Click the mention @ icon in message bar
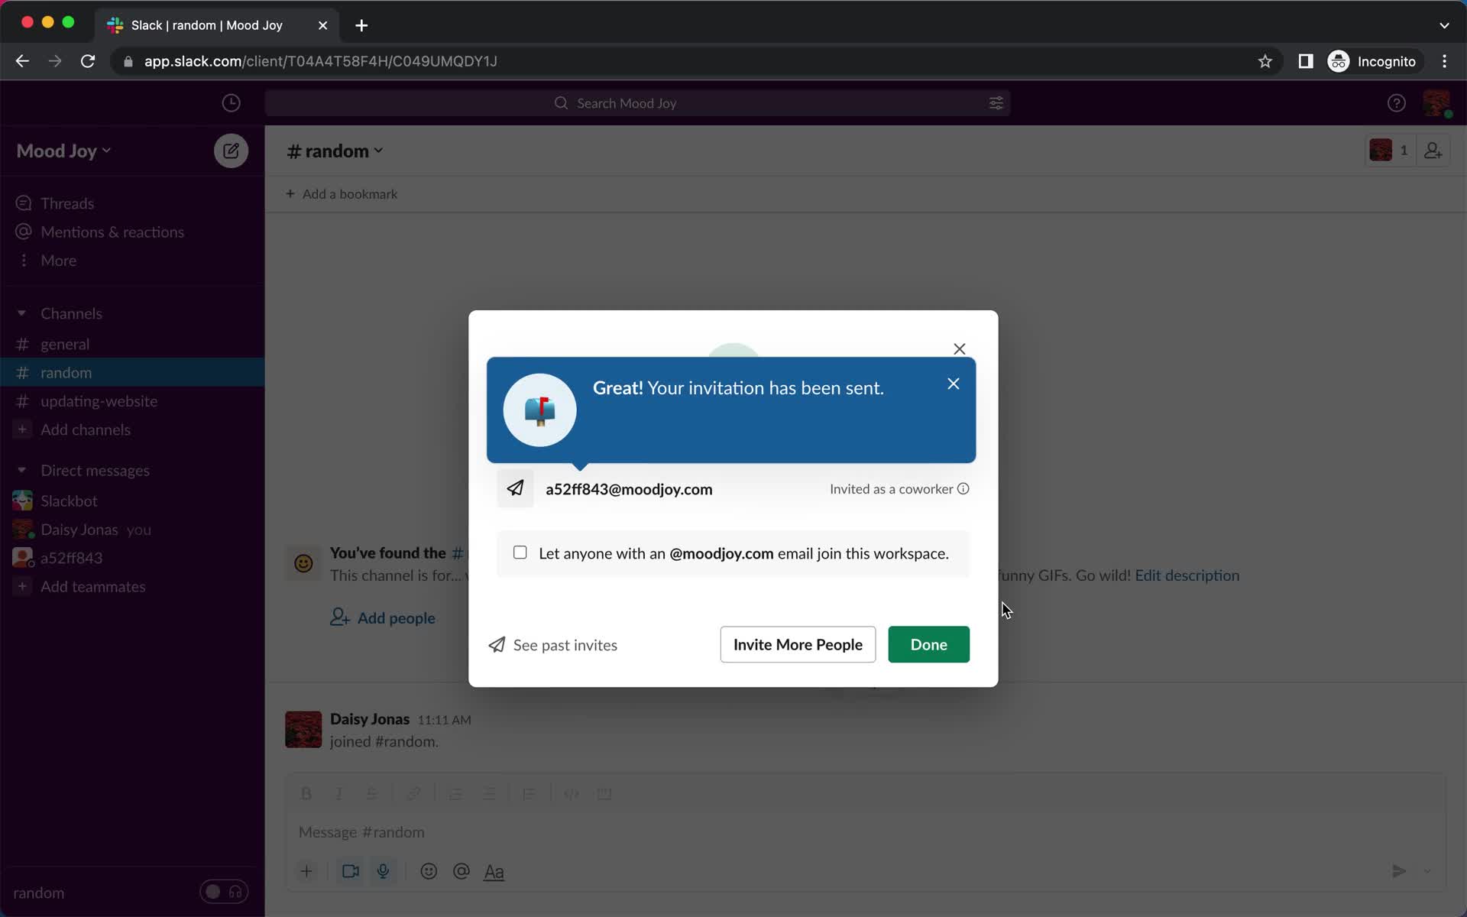1467x917 pixels. pos(461,872)
